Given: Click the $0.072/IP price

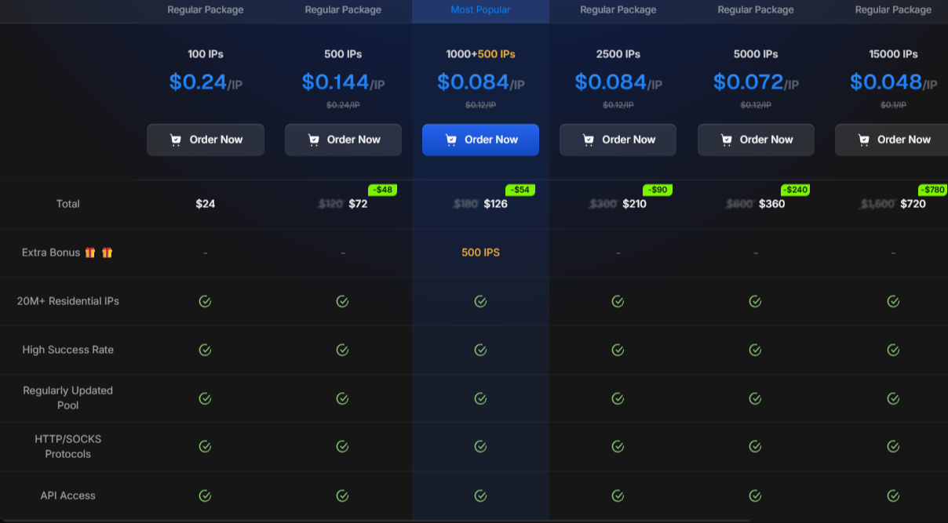Looking at the screenshot, I should point(756,82).
